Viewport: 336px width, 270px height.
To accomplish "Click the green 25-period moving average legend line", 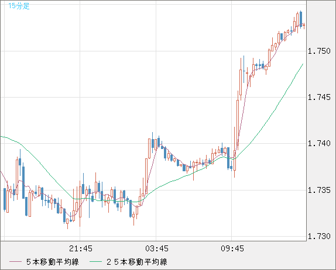I will [95, 262].
